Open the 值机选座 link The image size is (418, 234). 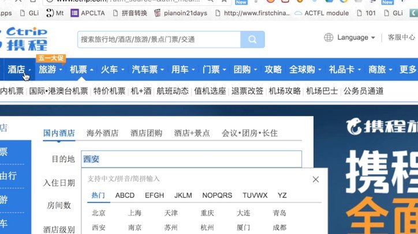tap(210, 91)
